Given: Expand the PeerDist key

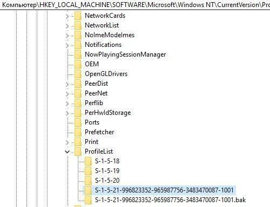Looking at the screenshot, I should point(67,84).
